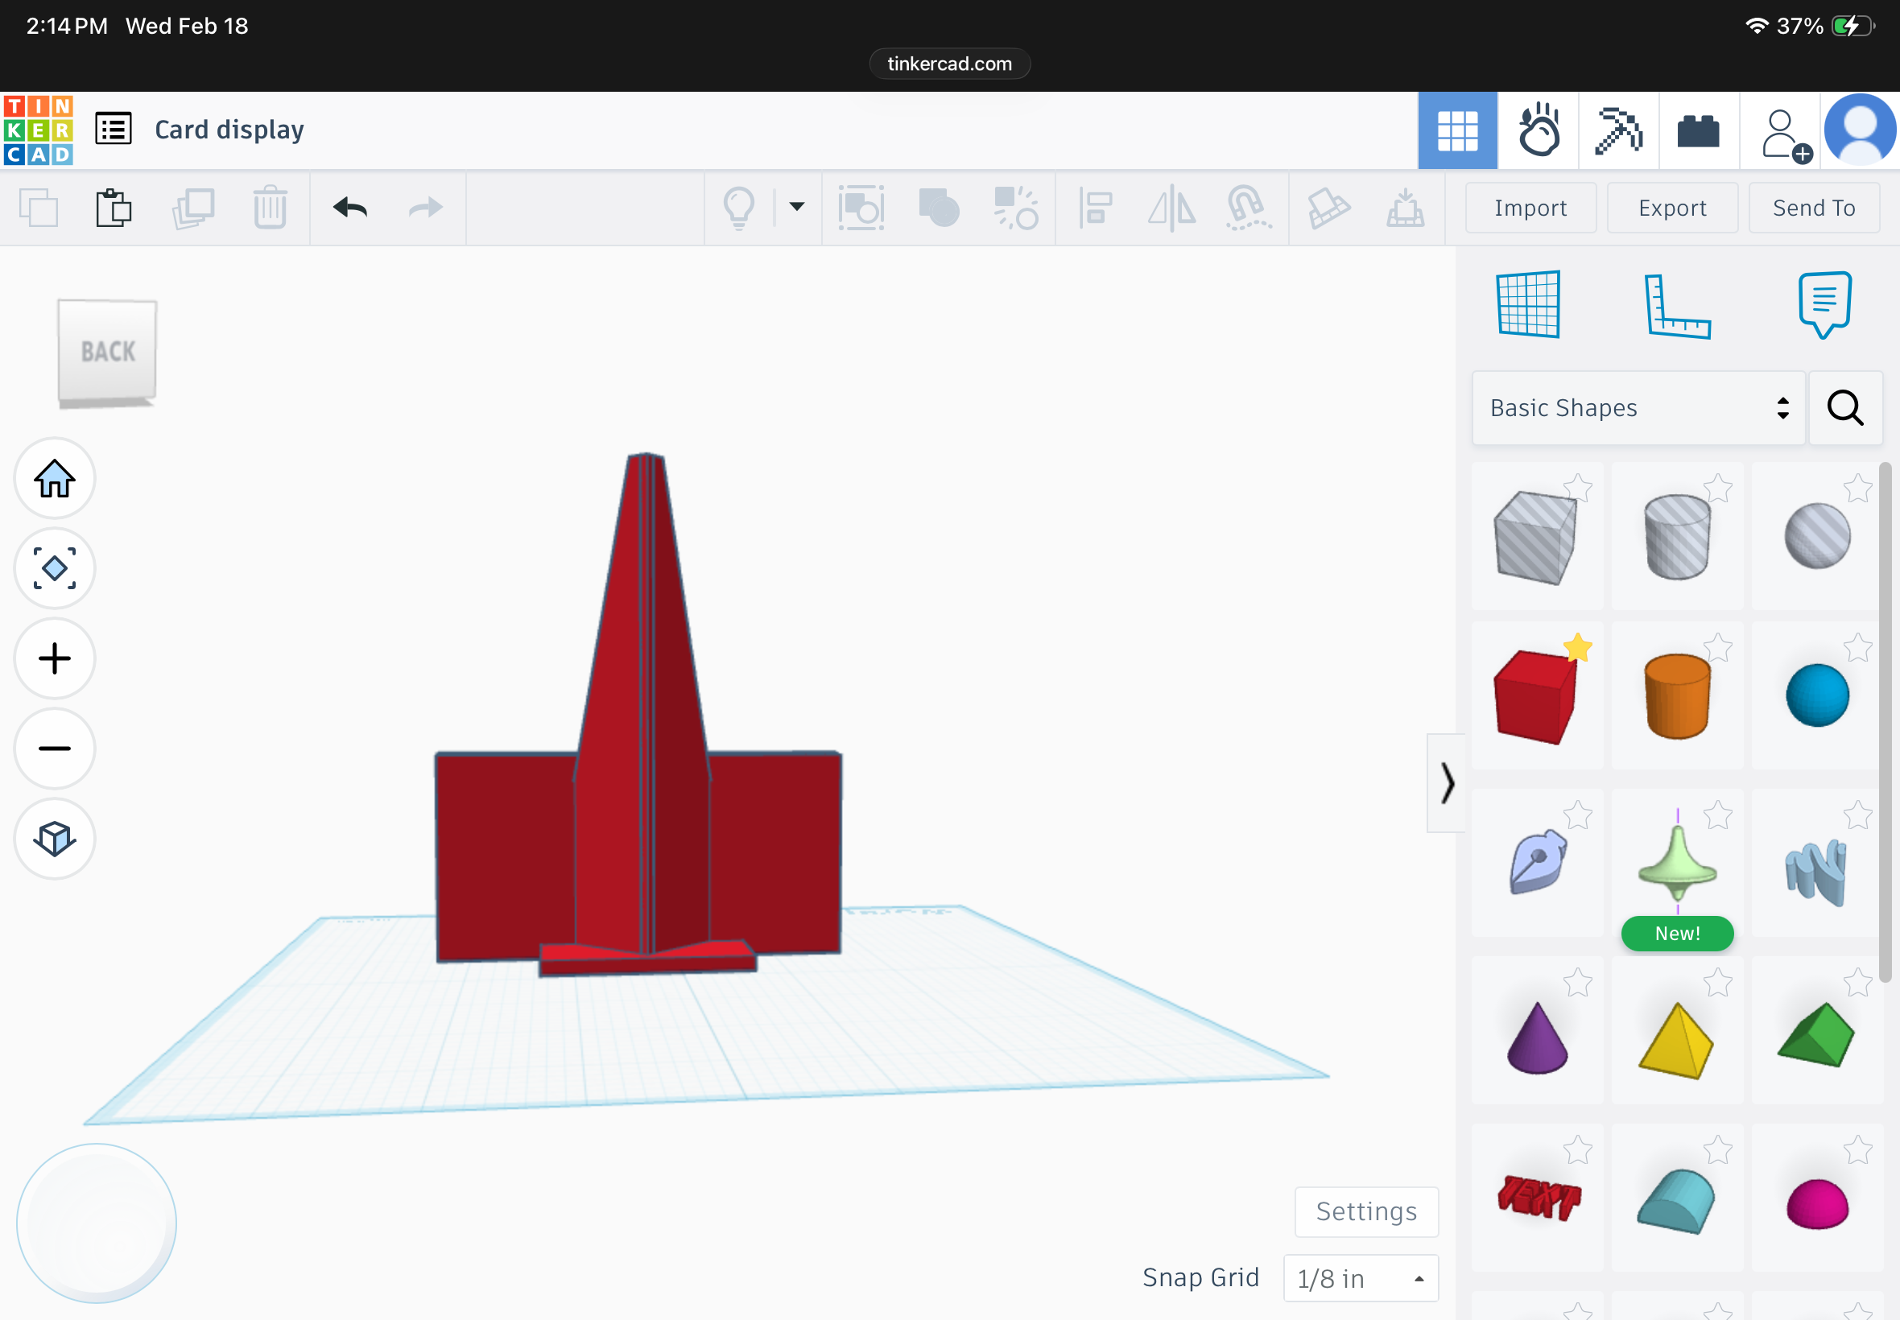Viewport: 1900px width, 1320px height.
Task: Toggle the Show all lightbulb icon
Action: click(738, 208)
